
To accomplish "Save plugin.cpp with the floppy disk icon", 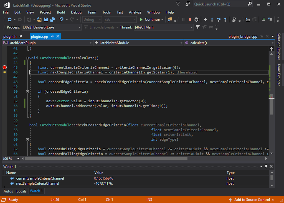I will tap(46, 20).
